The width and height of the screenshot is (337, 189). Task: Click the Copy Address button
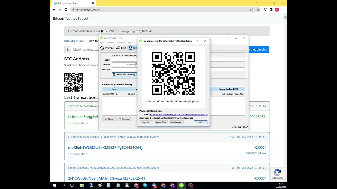point(161,122)
